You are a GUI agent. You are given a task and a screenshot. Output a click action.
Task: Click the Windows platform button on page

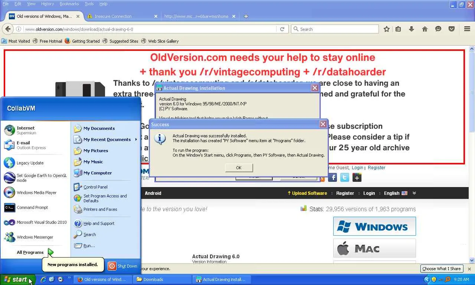click(x=374, y=226)
